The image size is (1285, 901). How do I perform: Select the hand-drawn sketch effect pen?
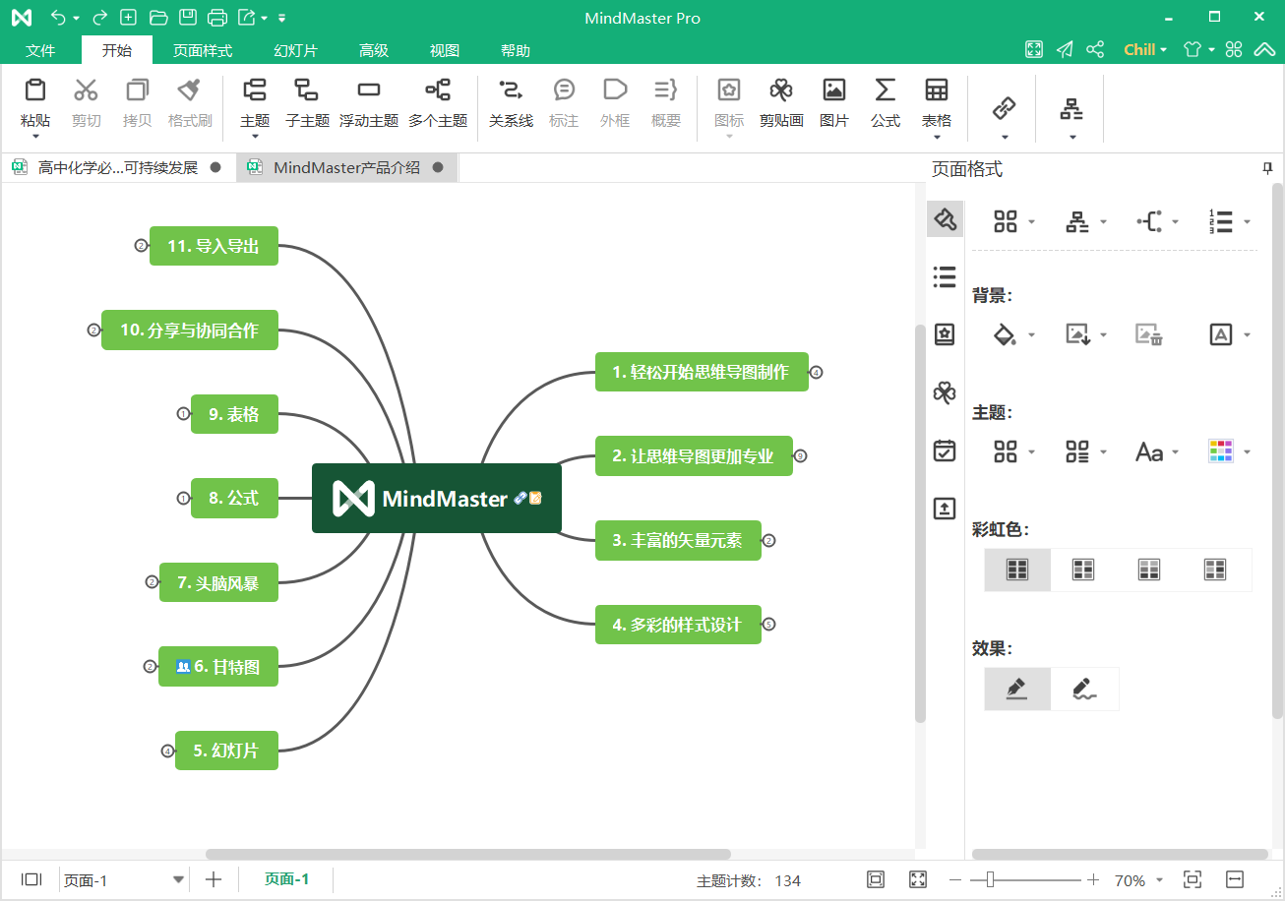point(1083,689)
